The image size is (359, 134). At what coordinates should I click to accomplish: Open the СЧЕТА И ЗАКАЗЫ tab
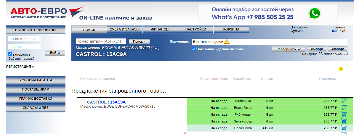click(125, 29)
